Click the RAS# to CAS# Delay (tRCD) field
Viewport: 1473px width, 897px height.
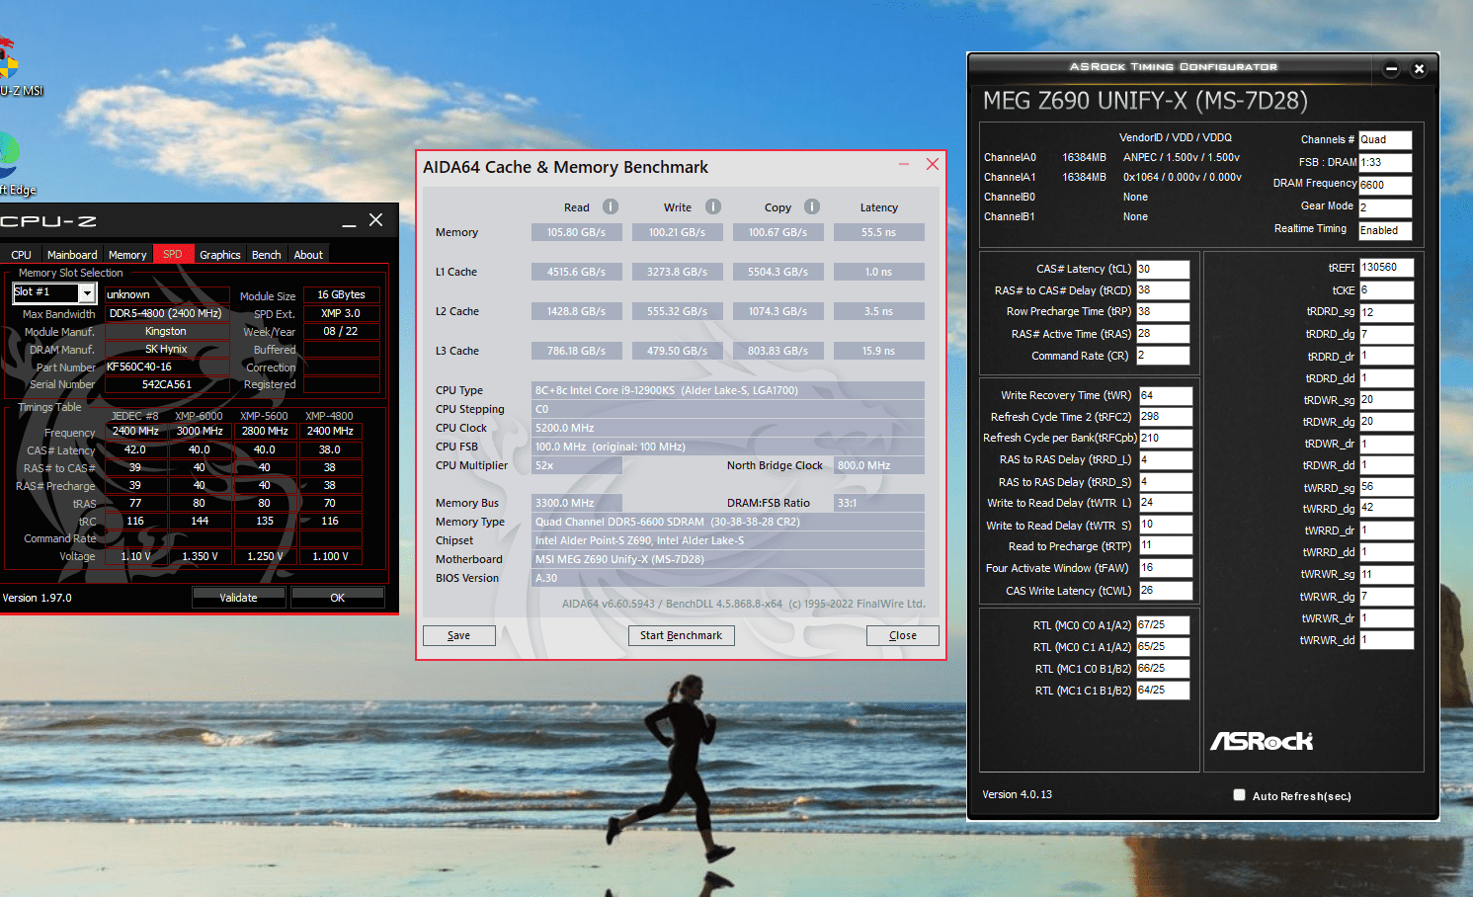(x=1163, y=290)
